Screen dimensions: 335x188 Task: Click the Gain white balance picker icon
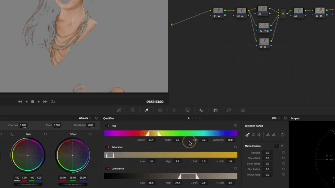(x=12, y=134)
